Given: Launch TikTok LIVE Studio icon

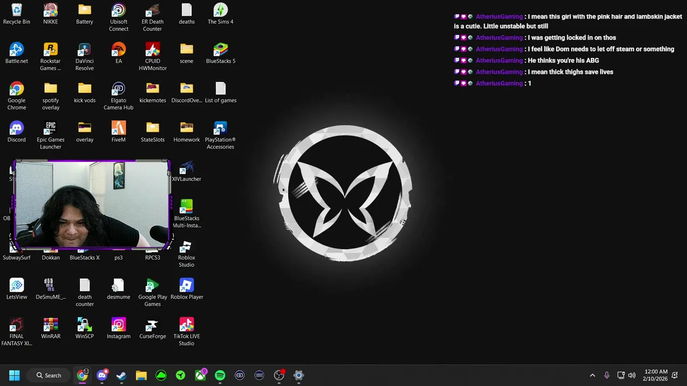Looking at the screenshot, I should tap(186, 332).
